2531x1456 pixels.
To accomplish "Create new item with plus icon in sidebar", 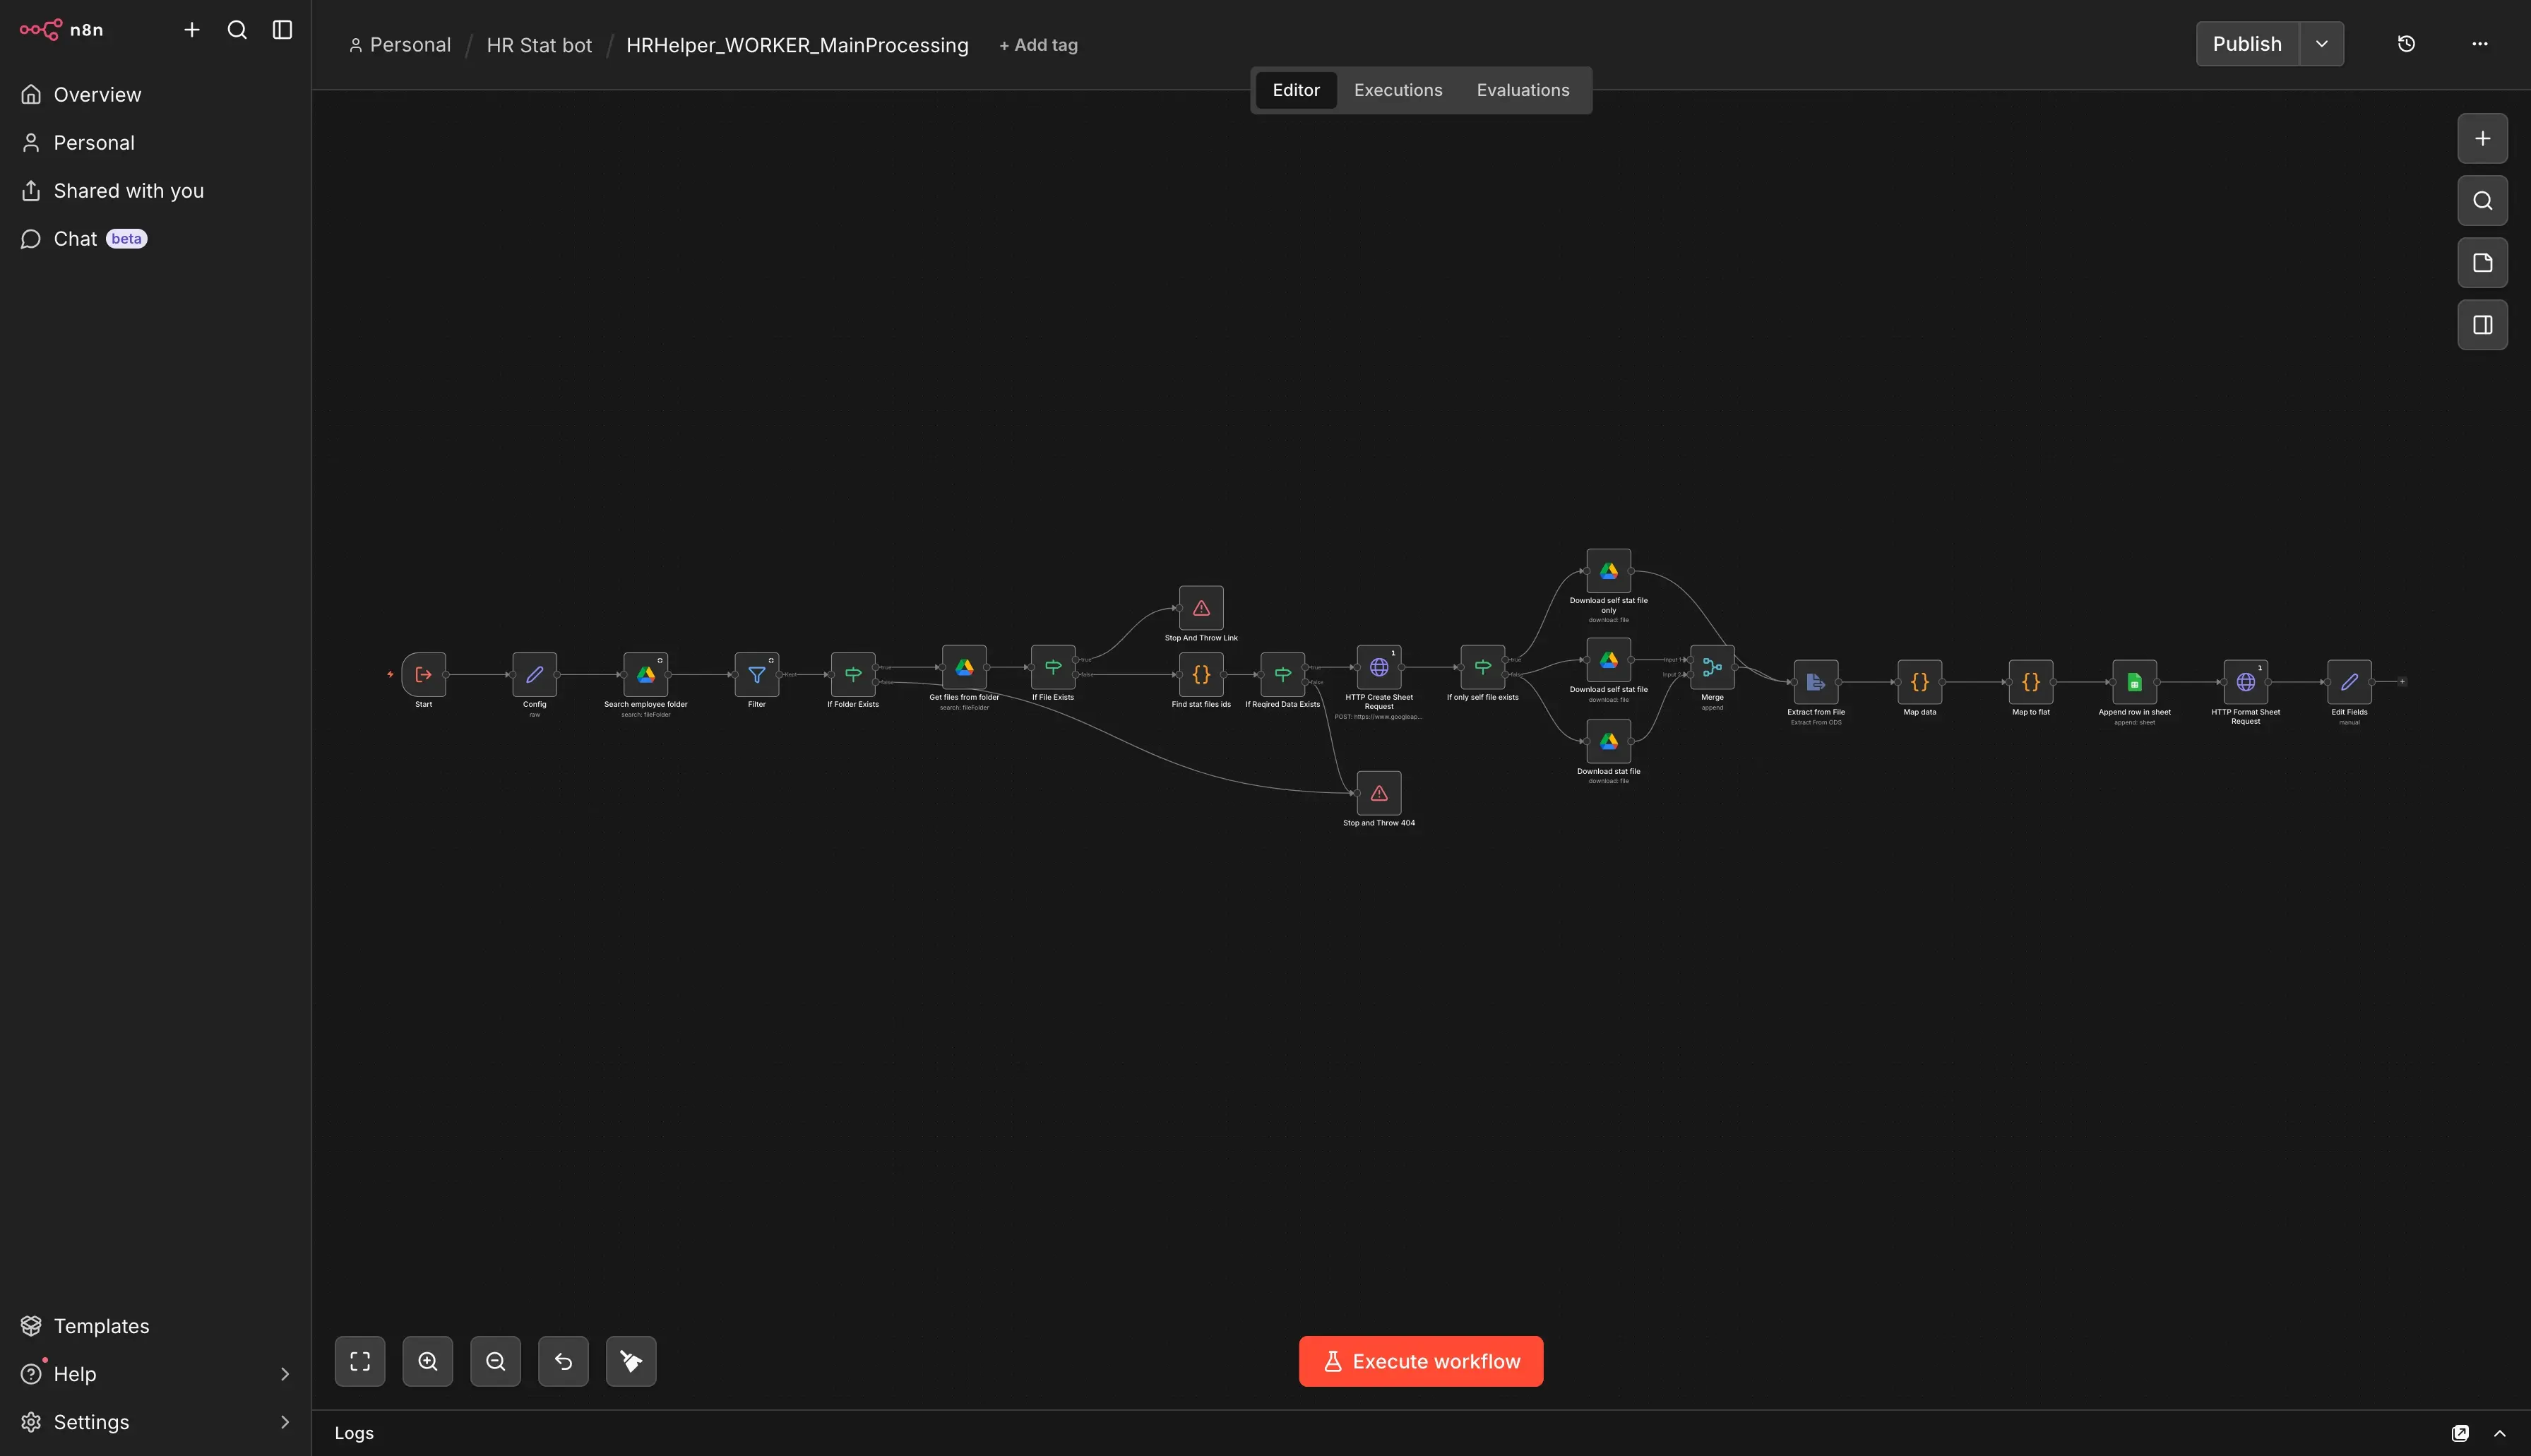I will click(192, 30).
